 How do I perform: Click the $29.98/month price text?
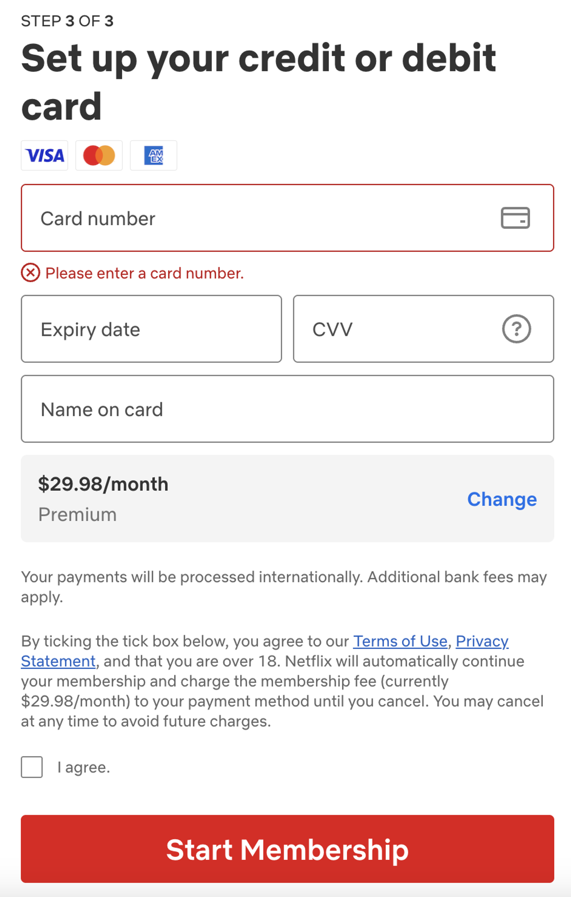(x=103, y=484)
